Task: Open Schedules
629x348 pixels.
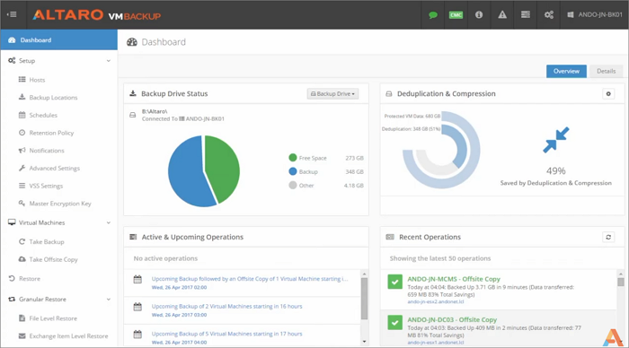Action: (x=43, y=115)
